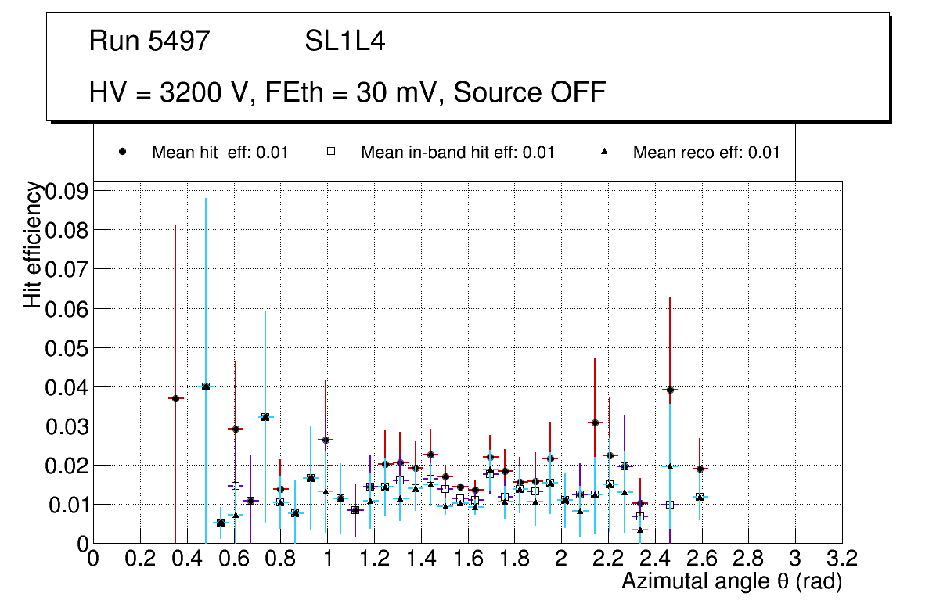Click the black triangle marker in the legend

coord(604,153)
